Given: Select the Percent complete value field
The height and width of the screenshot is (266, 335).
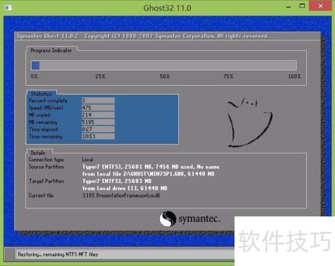Looking at the screenshot, I should [x=98, y=101].
